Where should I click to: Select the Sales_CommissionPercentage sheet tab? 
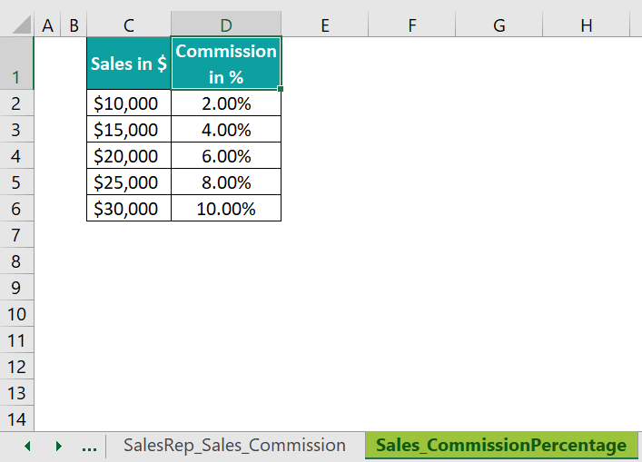(x=501, y=446)
